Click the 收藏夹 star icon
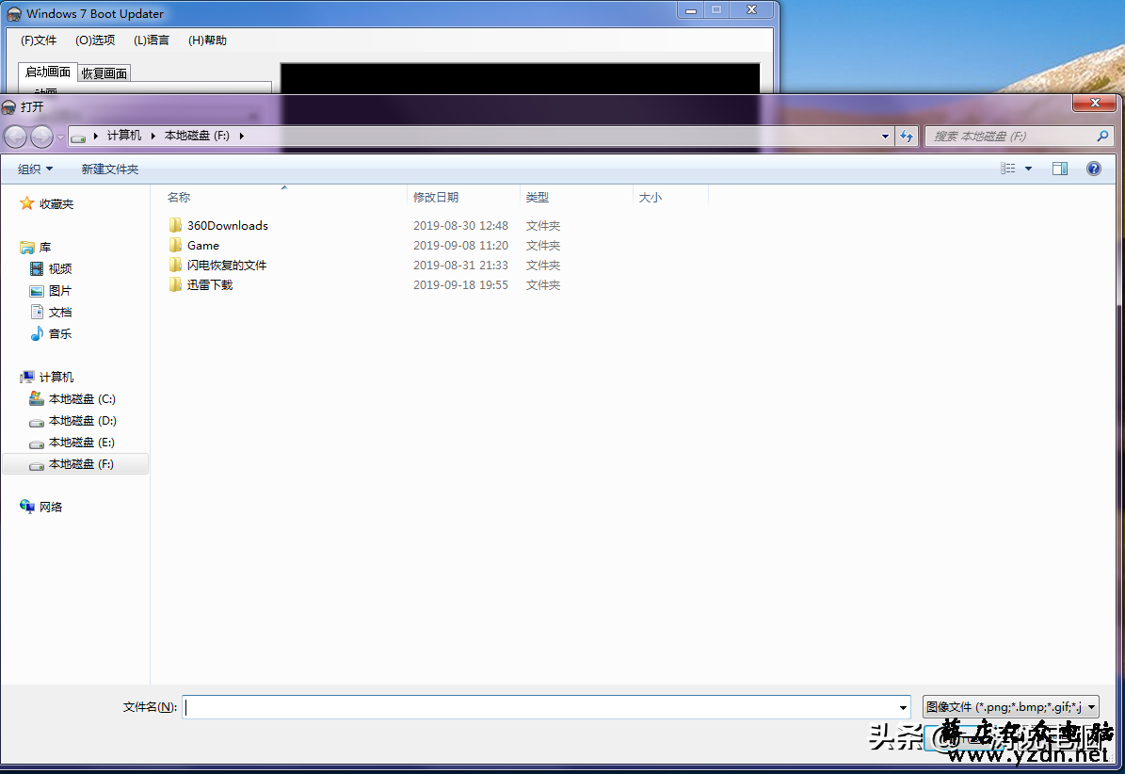 tap(26, 203)
